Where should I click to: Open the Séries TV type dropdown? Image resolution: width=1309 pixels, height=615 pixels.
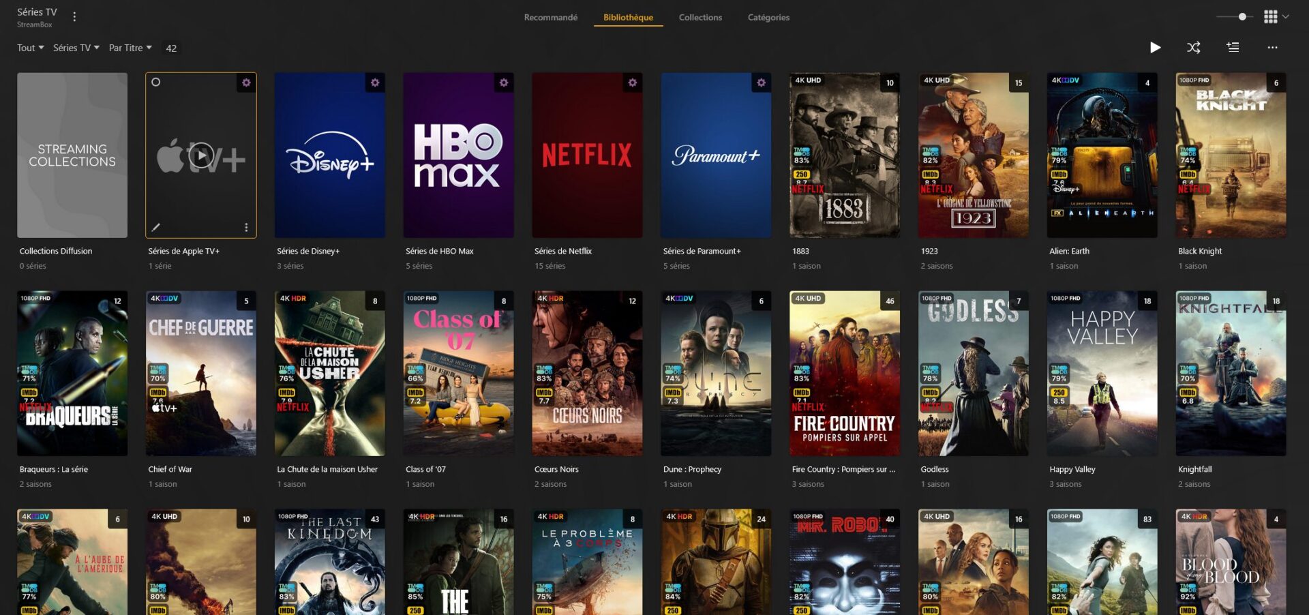[x=76, y=48]
